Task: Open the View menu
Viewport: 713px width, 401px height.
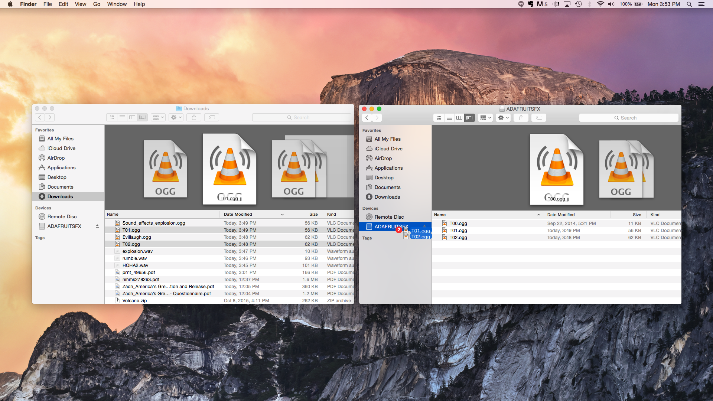Action: (x=80, y=4)
